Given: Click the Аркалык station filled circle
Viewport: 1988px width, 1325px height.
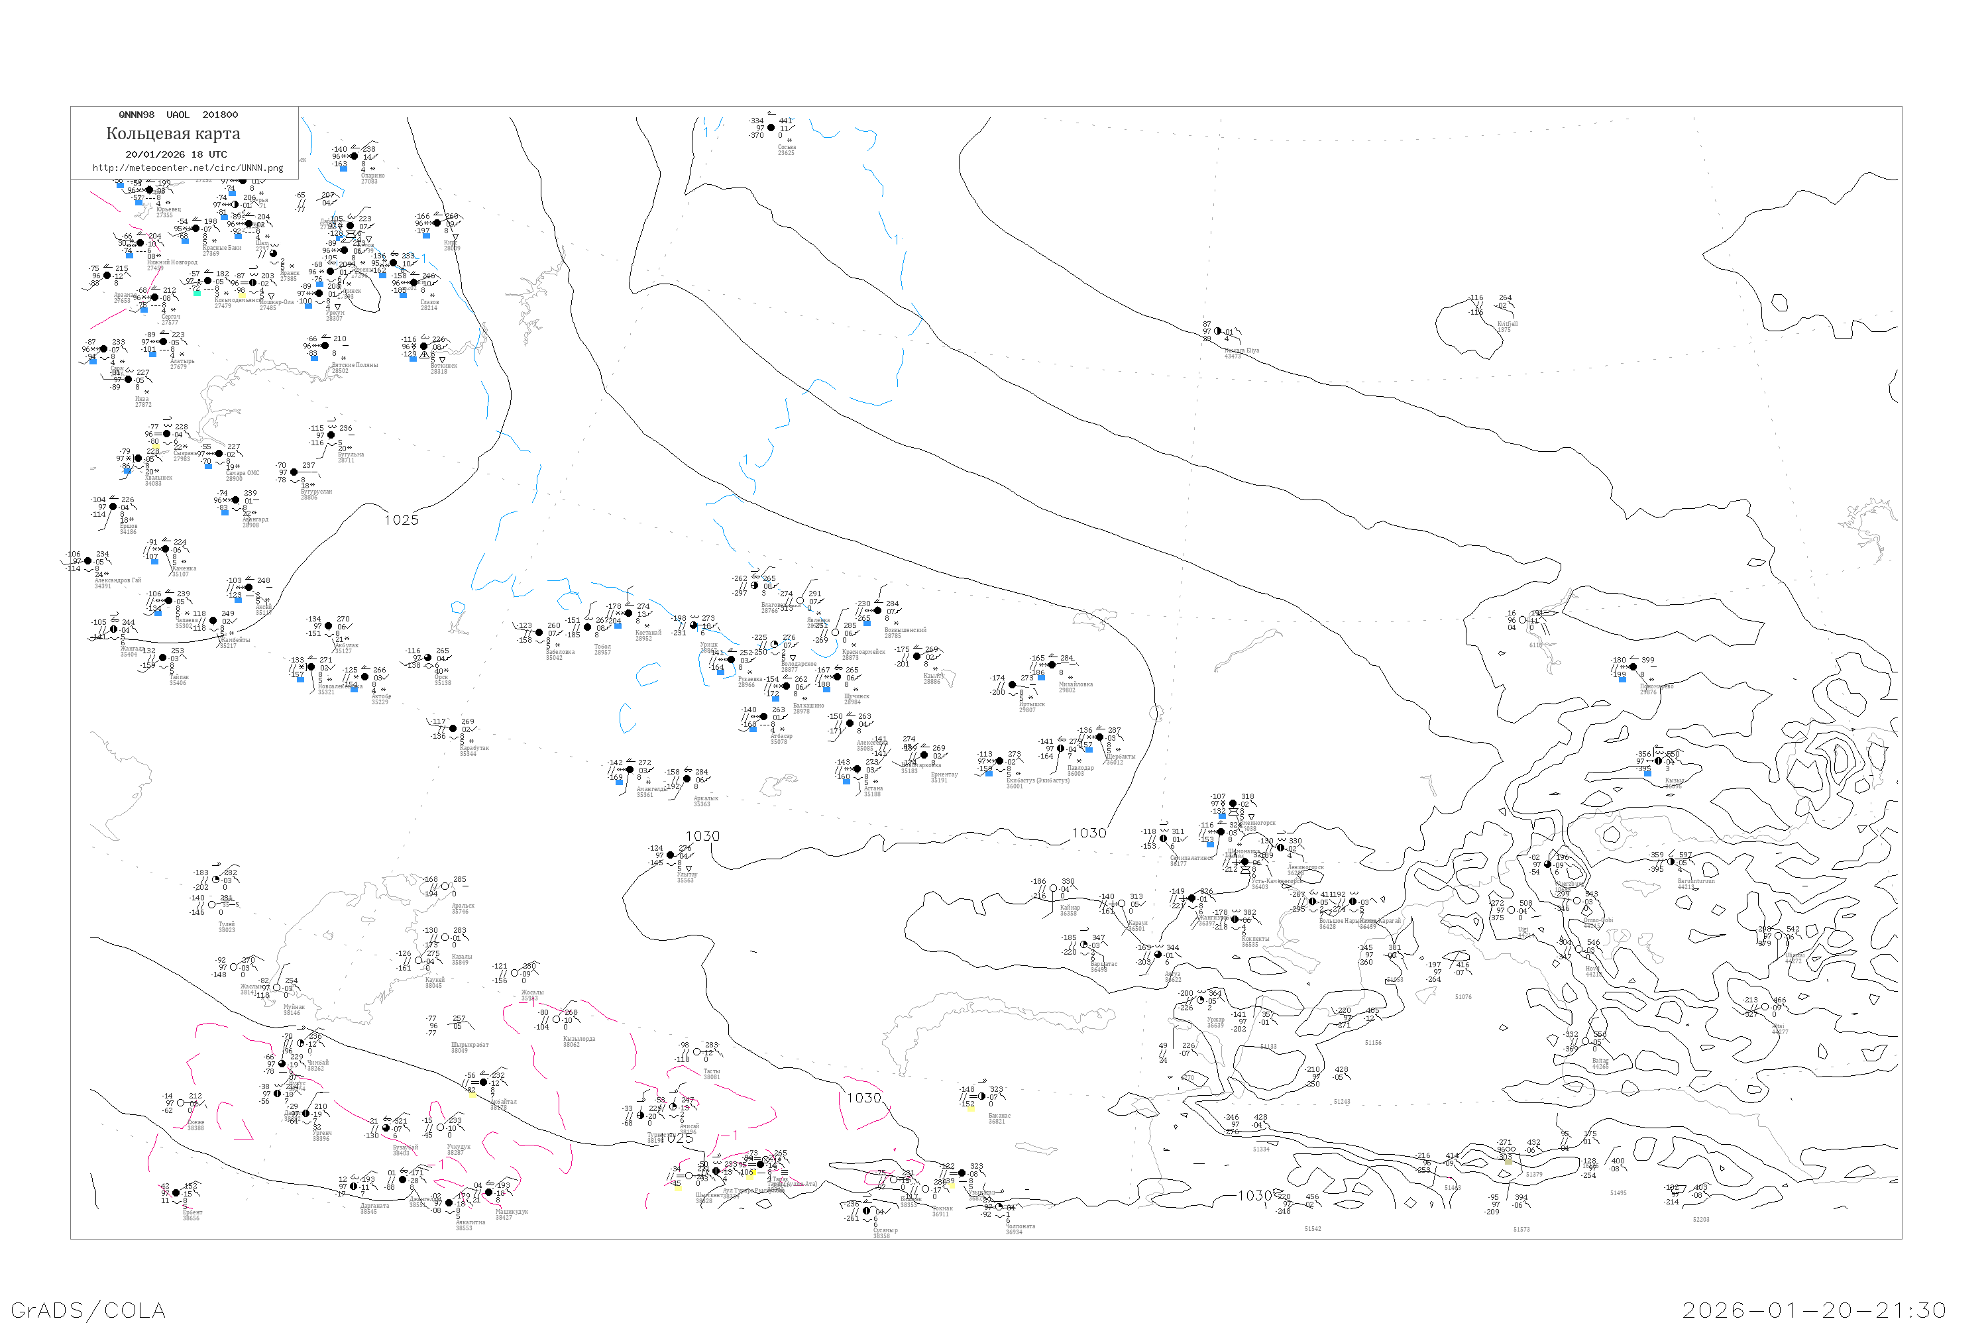Looking at the screenshot, I should 687,778.
